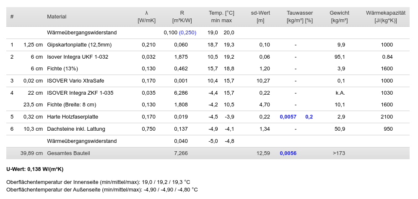Click the Gewicht column header
The image size is (418, 199).
[339, 16]
